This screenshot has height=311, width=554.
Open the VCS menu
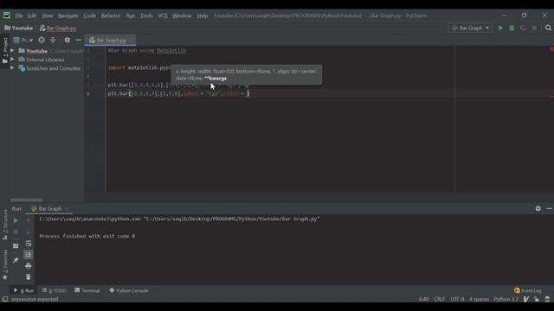tap(163, 16)
